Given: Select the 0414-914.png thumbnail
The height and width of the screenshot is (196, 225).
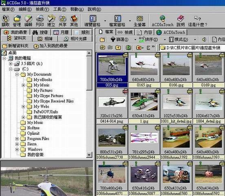Looking at the screenshot, I should pos(112,106).
